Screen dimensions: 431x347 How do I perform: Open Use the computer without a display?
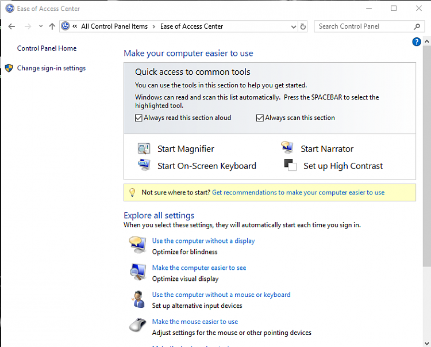click(x=203, y=241)
